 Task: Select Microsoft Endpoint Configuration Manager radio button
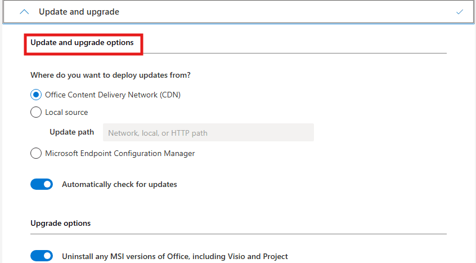(36, 153)
